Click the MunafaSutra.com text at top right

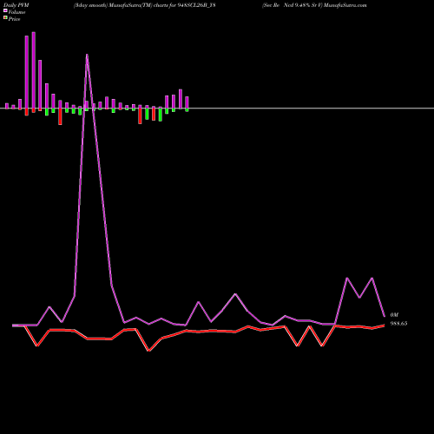pos(345,5)
